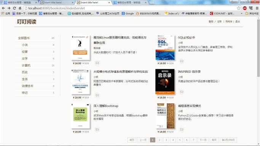Click the 叮叮阅读 site logo

tap(27, 22)
